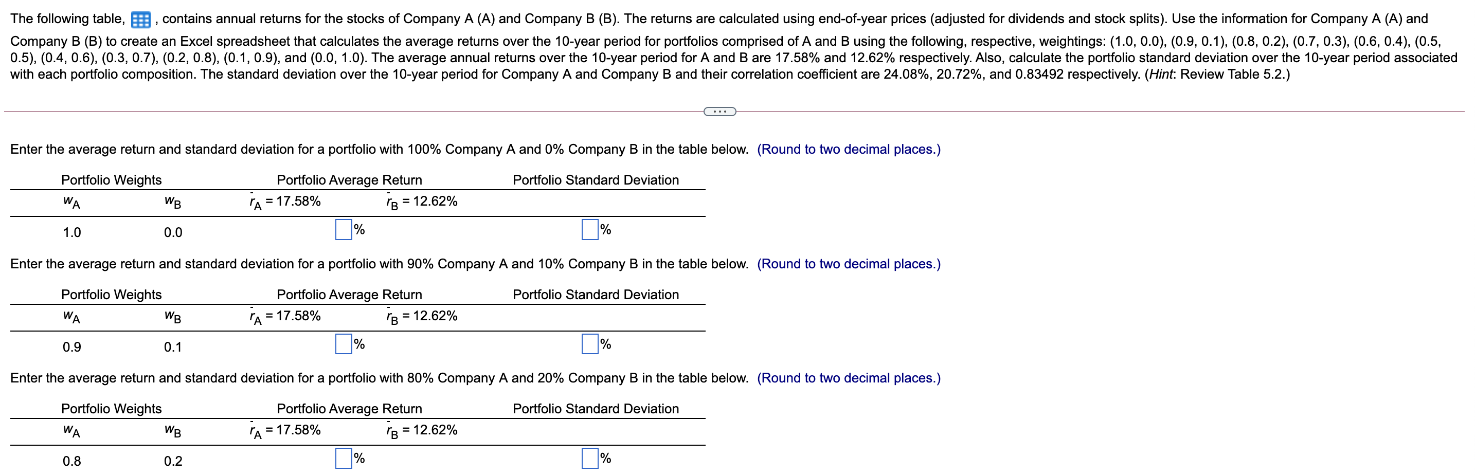Click the more-options pill on the separator line
The image size is (1475, 475).
point(719,112)
